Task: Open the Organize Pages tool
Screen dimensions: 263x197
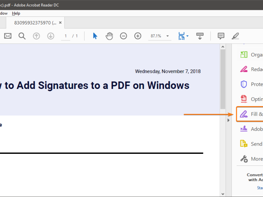Action: pos(250,55)
